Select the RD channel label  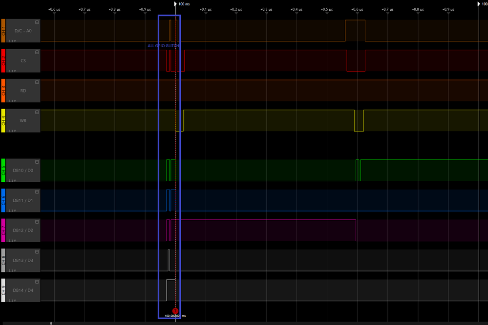23,91
